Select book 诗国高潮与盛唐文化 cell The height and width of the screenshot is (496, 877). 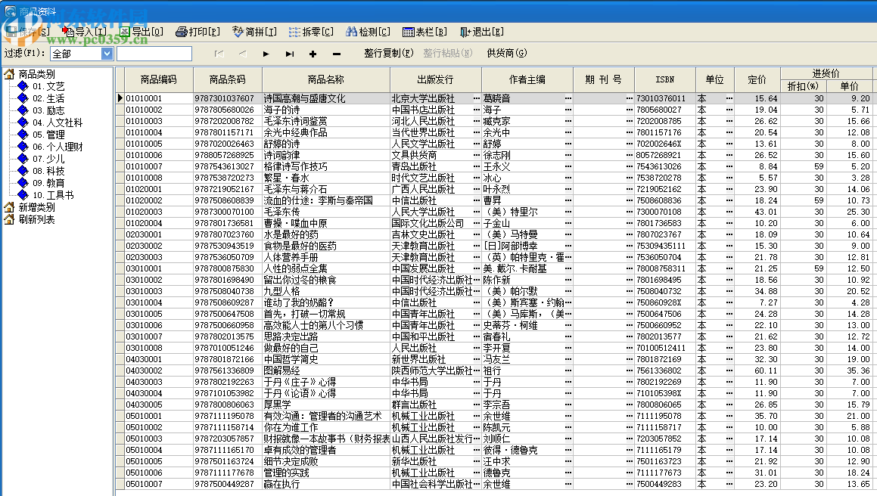tap(325, 98)
